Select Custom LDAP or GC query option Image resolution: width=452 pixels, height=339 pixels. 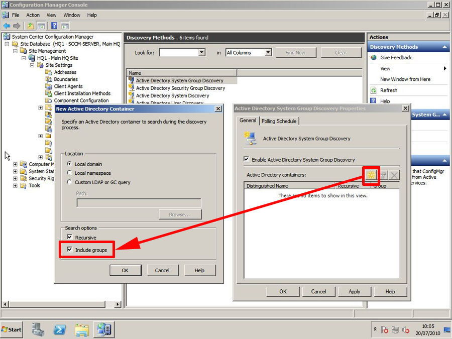(69, 182)
